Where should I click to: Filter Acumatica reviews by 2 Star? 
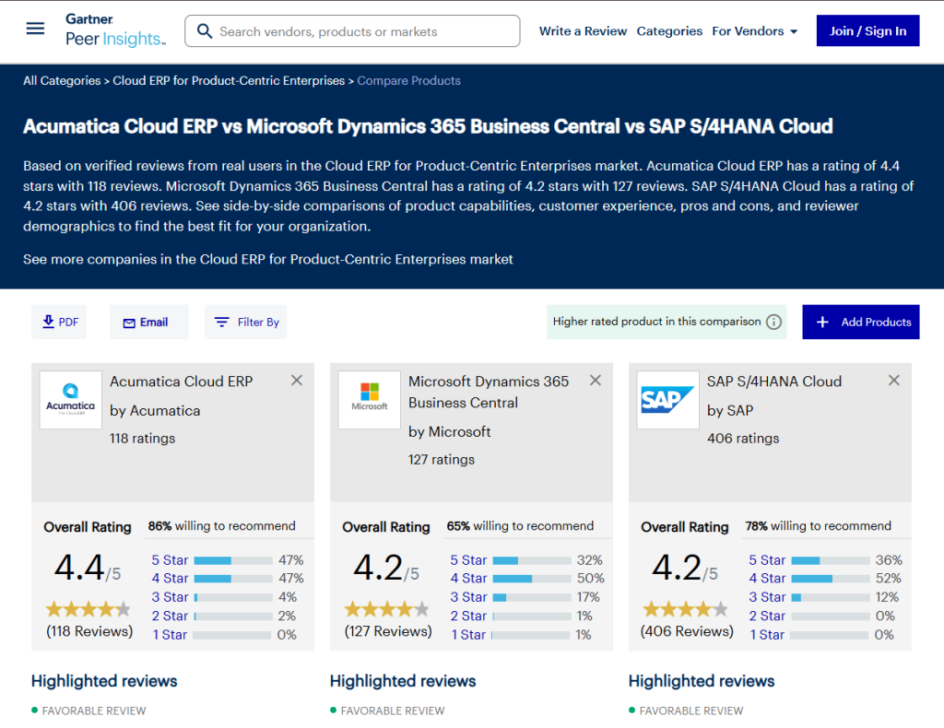pos(170,616)
